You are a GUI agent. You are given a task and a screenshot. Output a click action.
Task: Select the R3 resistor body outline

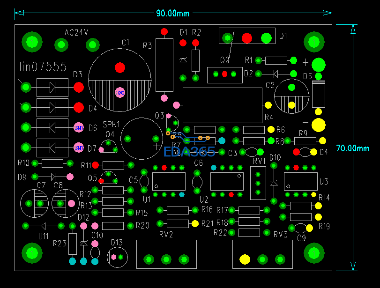(x=164, y=65)
